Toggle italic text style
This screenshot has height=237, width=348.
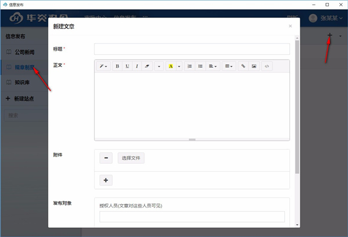pyautogui.click(x=137, y=66)
